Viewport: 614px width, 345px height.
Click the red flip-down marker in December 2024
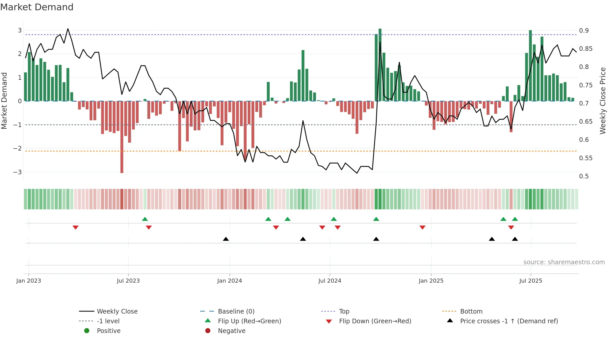click(423, 227)
